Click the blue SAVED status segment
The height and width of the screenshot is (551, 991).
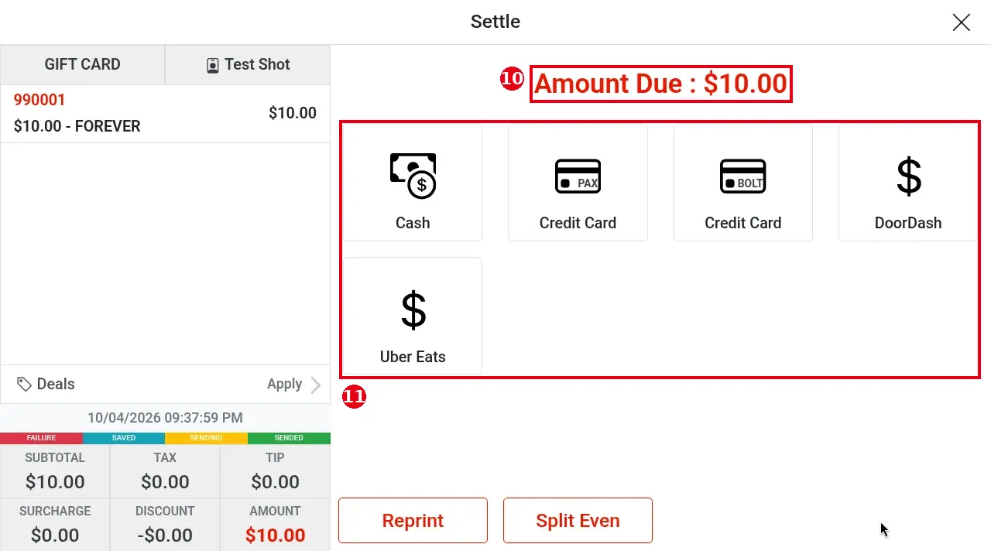point(124,438)
